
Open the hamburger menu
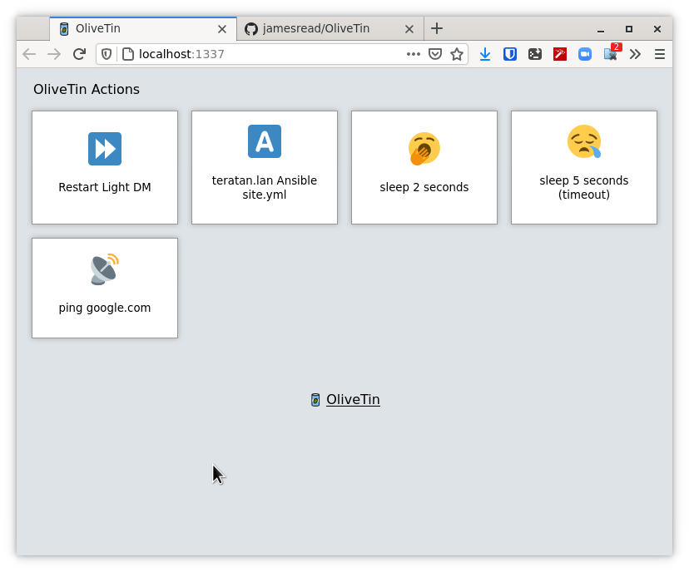pyautogui.click(x=659, y=54)
